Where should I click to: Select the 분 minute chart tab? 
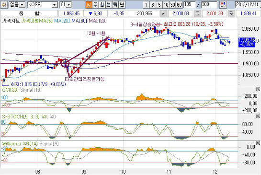pos(109,5)
